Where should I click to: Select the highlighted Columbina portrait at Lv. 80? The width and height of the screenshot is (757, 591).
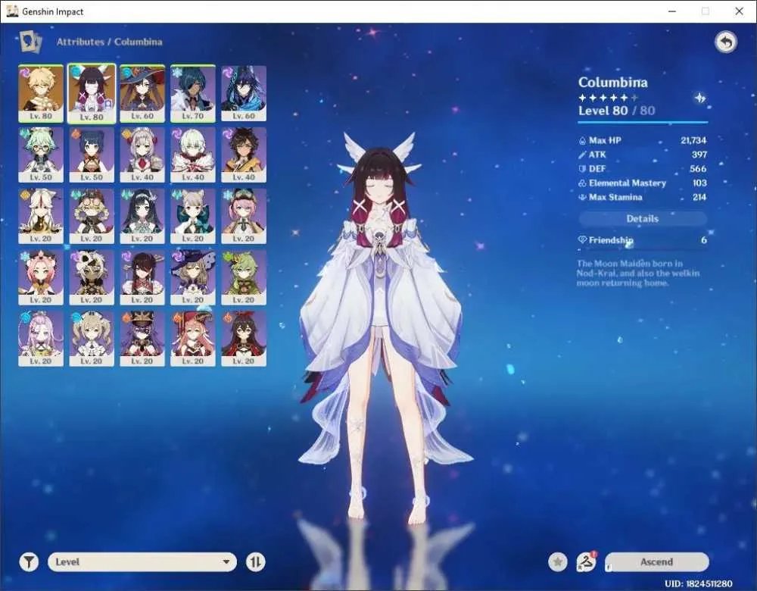click(92, 94)
